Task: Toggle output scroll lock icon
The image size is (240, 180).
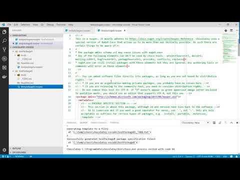Action: tap(220, 122)
